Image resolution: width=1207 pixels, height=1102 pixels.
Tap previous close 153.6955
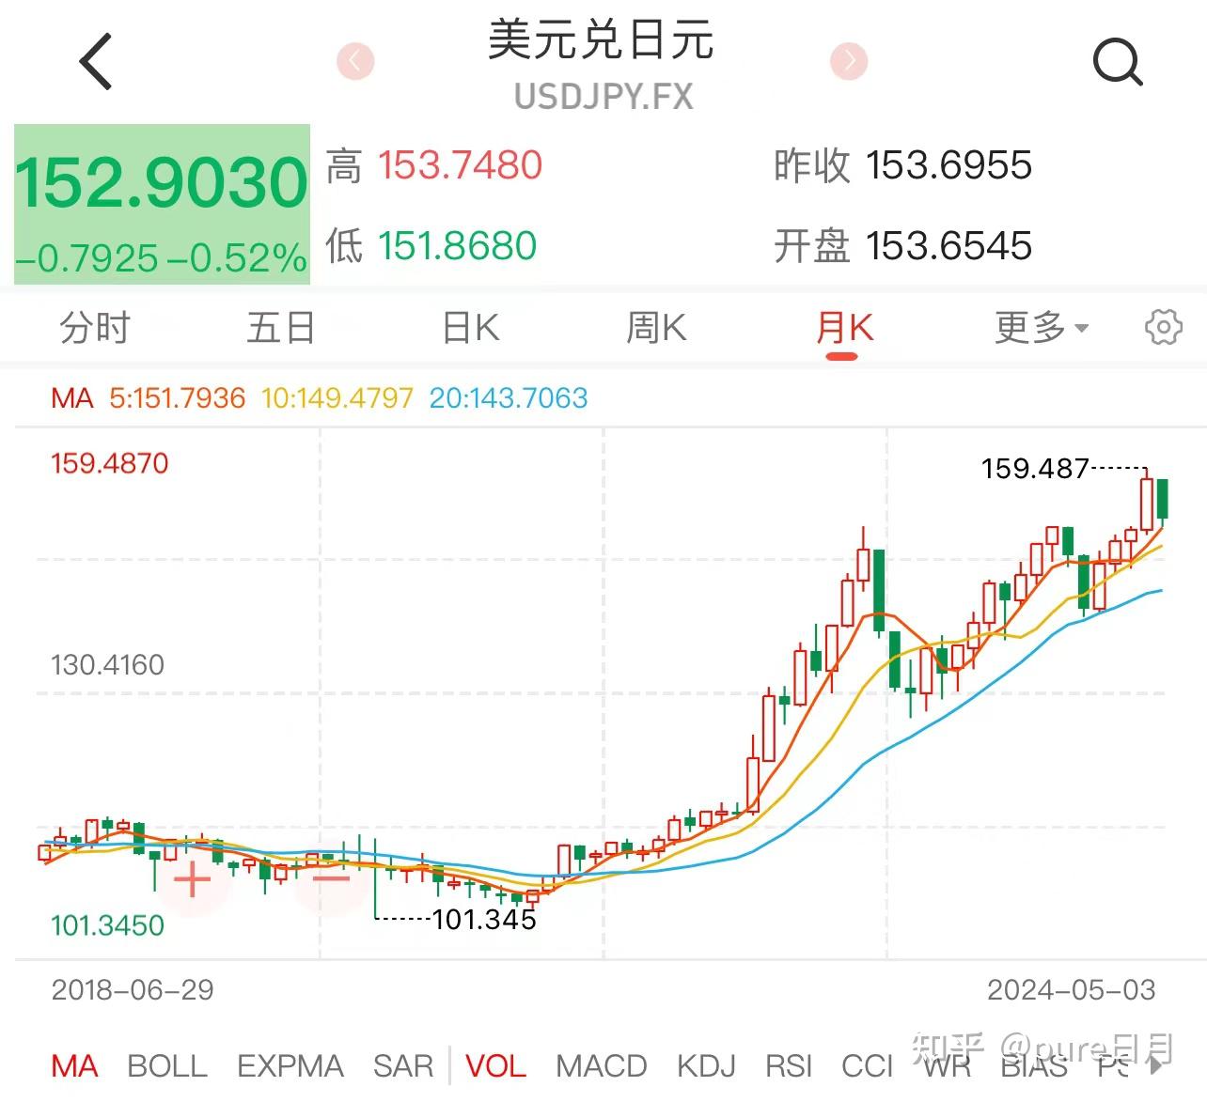click(x=949, y=165)
